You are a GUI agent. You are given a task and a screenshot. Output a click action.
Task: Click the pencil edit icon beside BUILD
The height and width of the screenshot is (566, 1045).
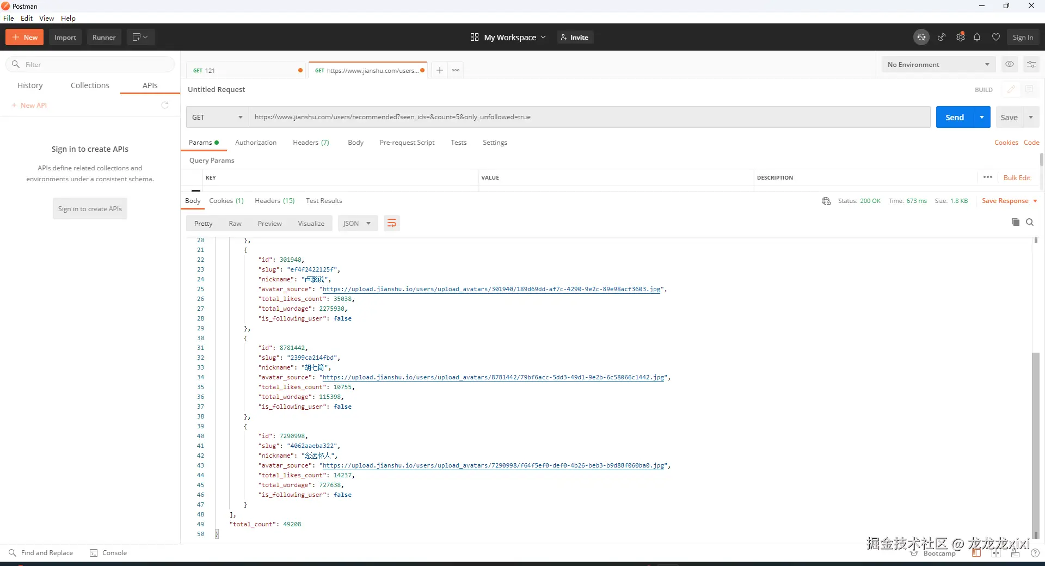point(1011,89)
